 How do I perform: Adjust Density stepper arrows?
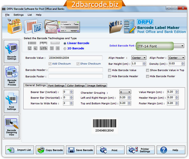pyautogui.click(x=183, y=64)
